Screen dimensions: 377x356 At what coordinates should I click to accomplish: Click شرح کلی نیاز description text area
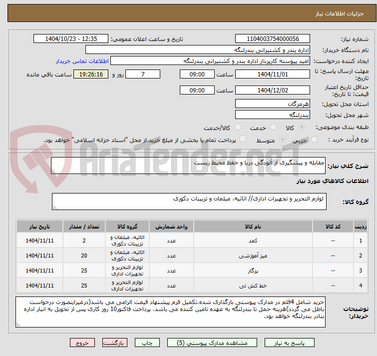[188, 165]
